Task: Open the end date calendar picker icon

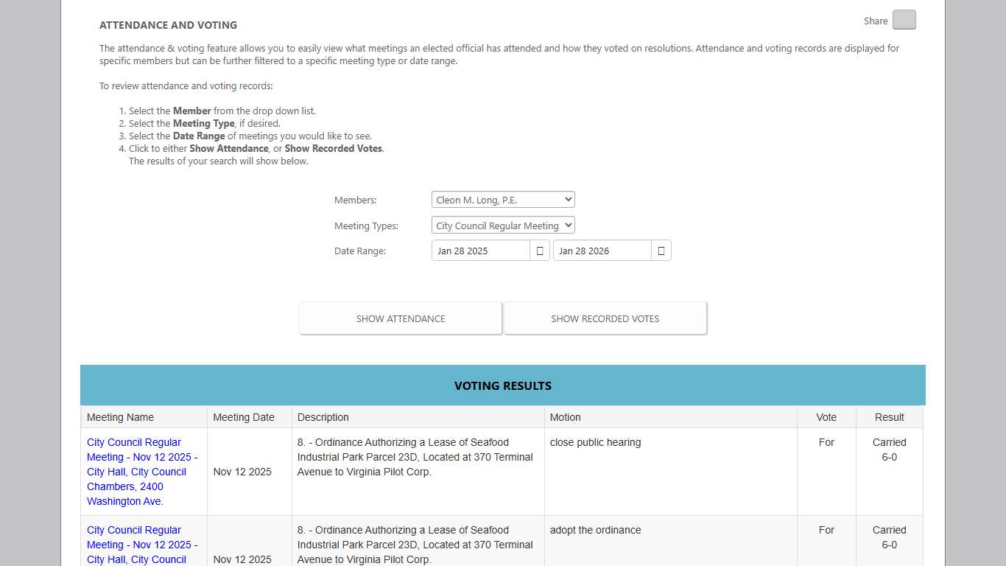Action: pyautogui.click(x=661, y=251)
